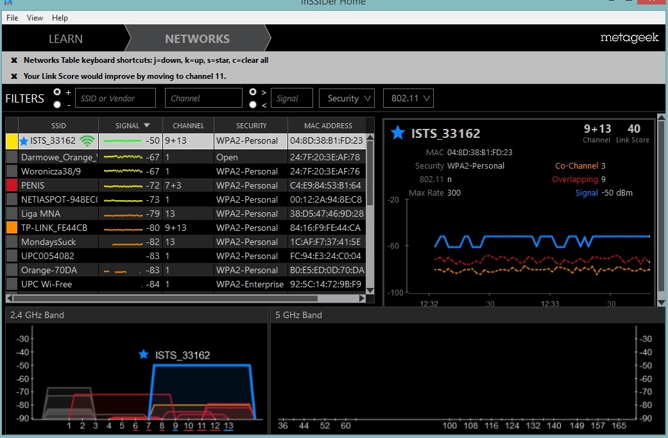
Task: Click the SSID or Vendor filter field
Action: click(116, 98)
